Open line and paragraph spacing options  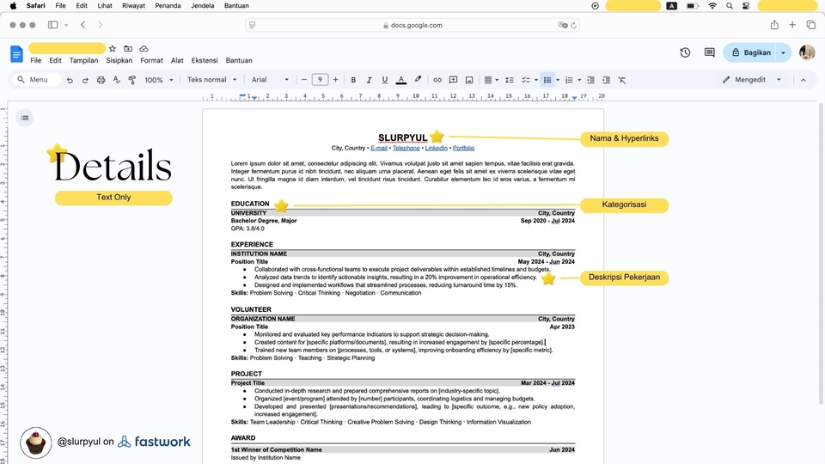click(510, 80)
